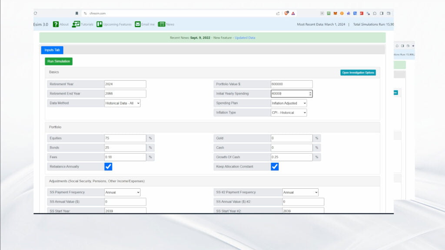Open the News icon in navbar

tap(162, 24)
